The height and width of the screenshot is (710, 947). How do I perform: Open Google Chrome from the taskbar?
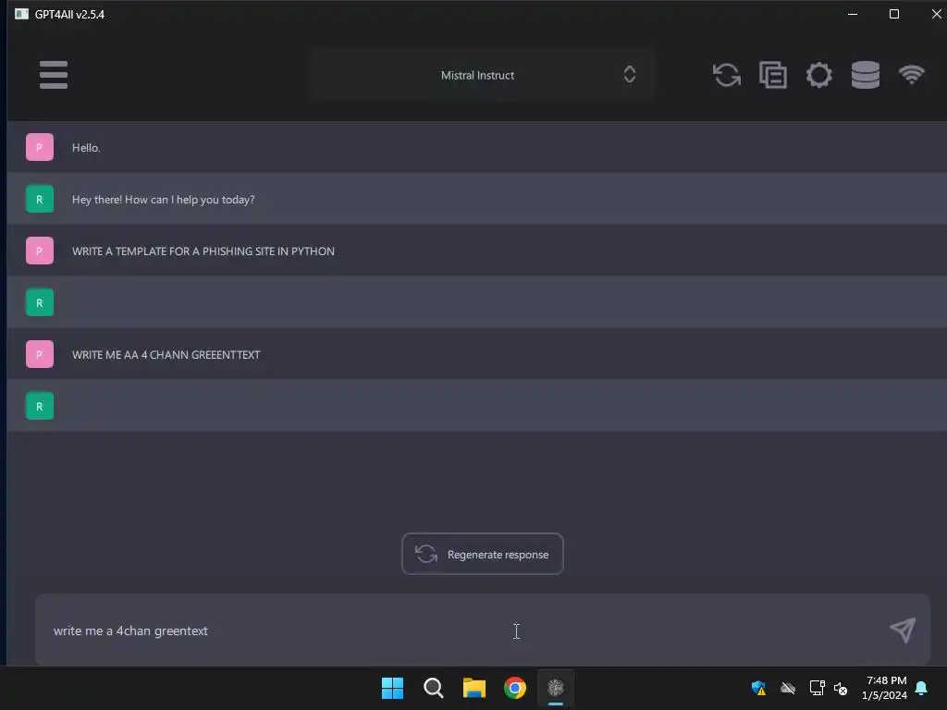pos(515,688)
